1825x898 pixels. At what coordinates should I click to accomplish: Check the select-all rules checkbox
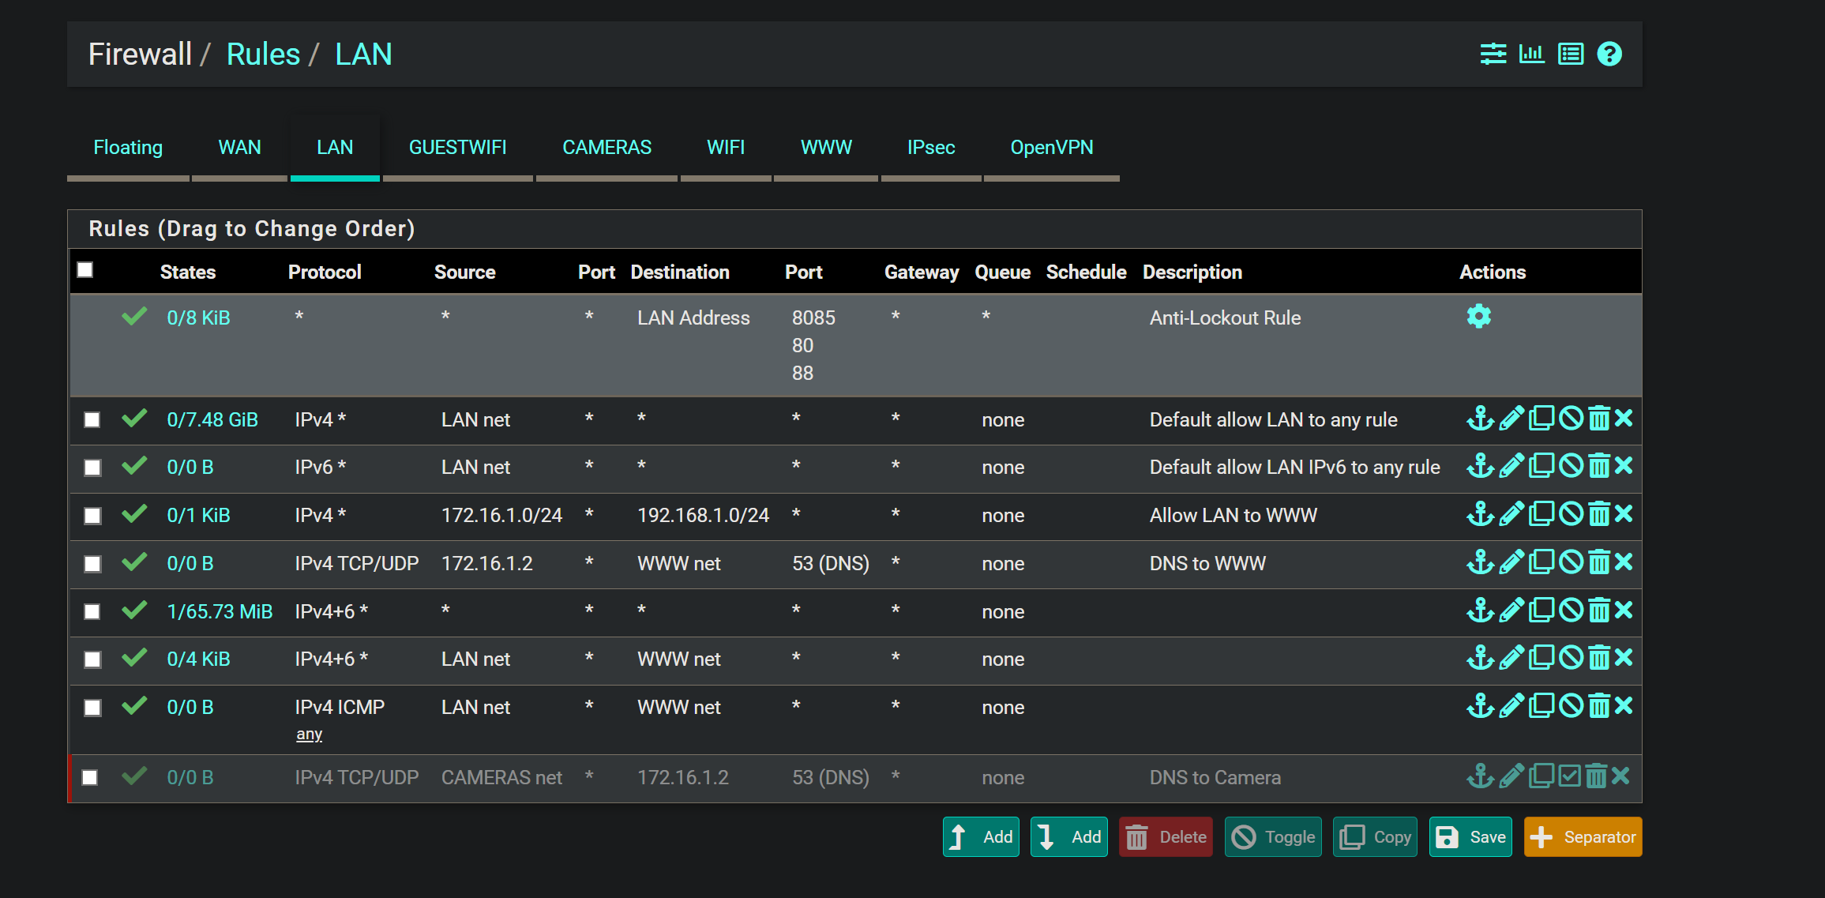point(85,270)
